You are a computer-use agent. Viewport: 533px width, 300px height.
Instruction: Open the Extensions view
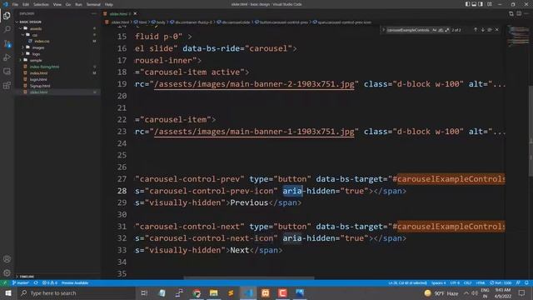pyautogui.click(x=7, y=85)
